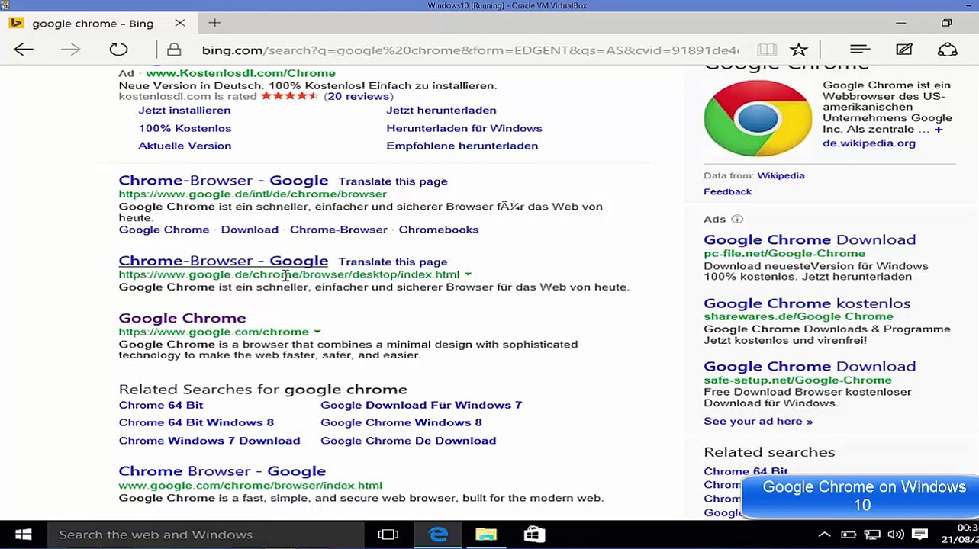Open 'Herunterladen für Windows' link

pyautogui.click(x=464, y=128)
